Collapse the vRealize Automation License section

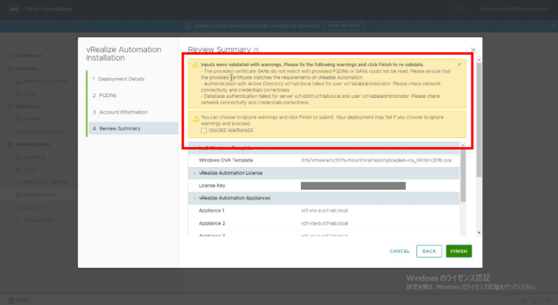pyautogui.click(x=195, y=173)
